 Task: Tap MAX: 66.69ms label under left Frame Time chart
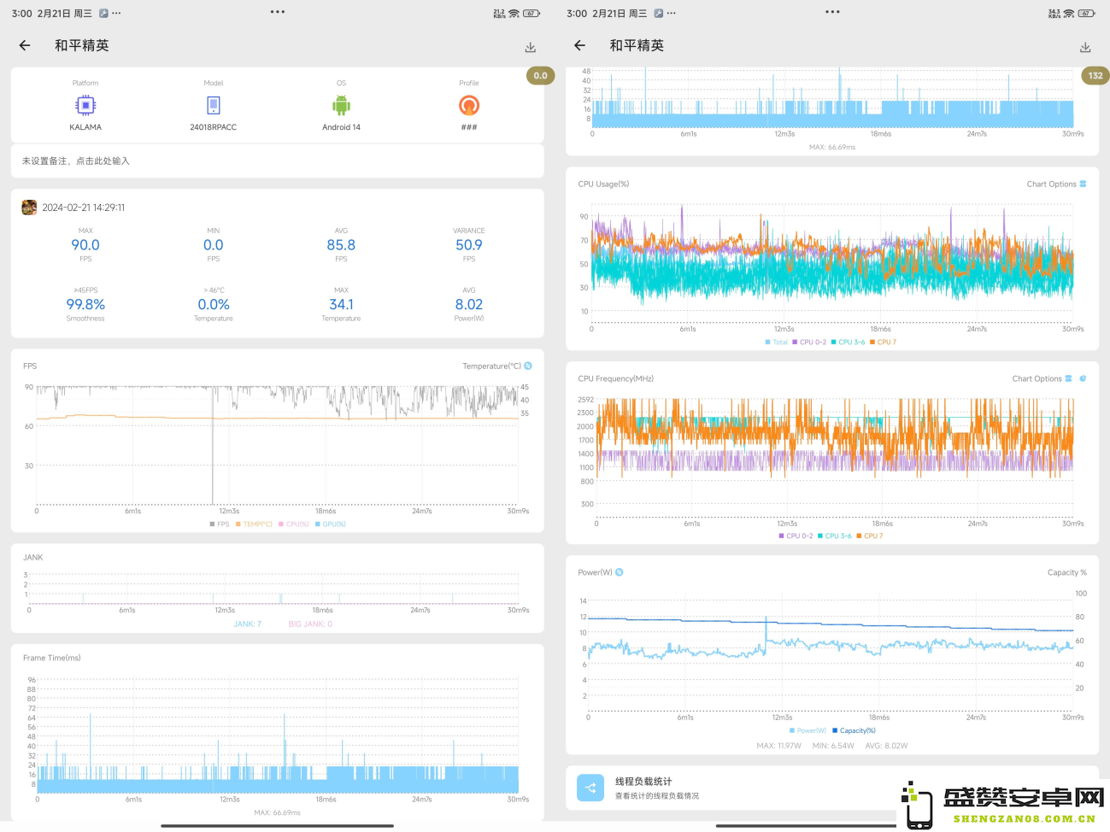[x=277, y=812]
